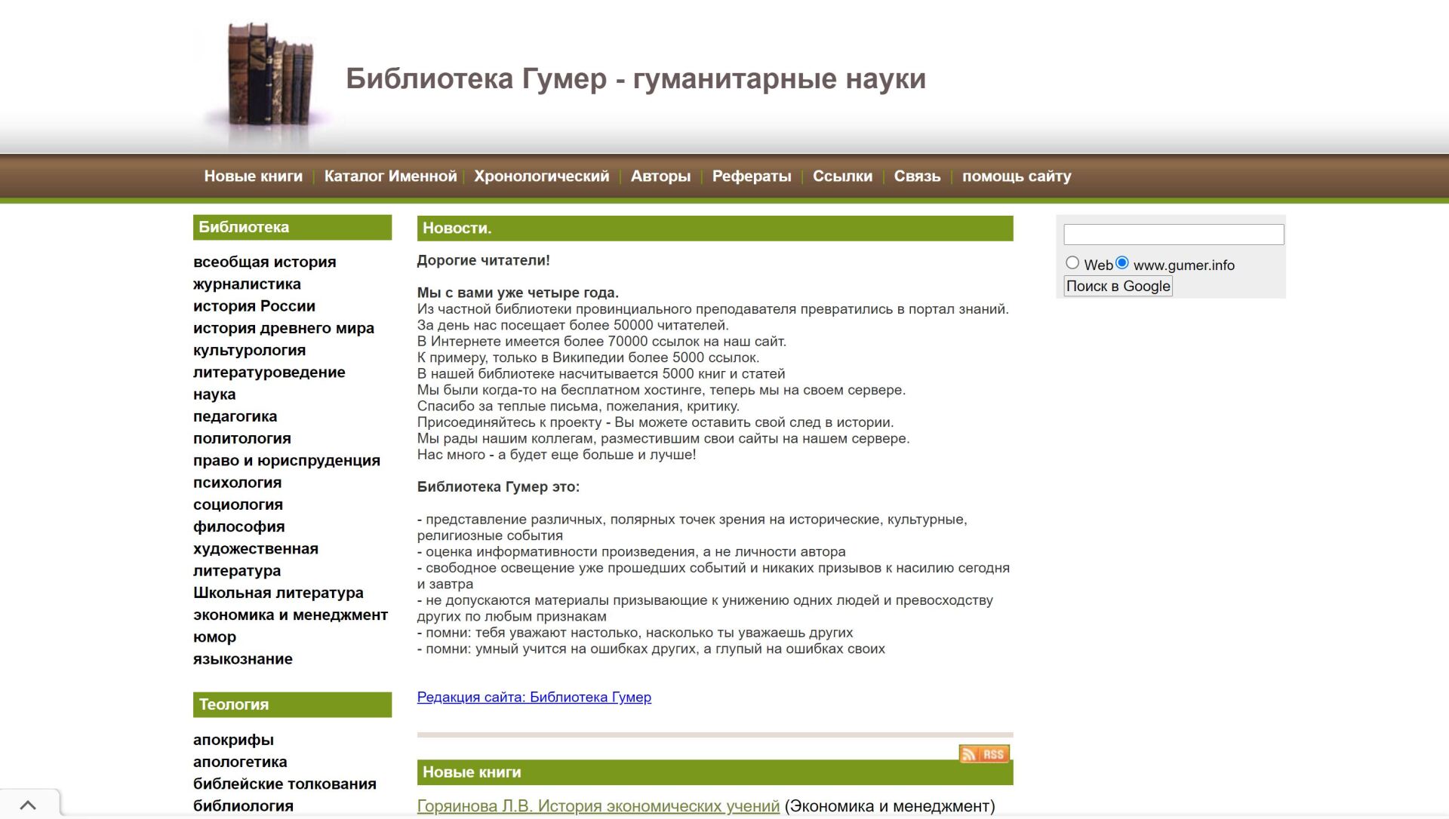Click the Google search text field
The width and height of the screenshot is (1449, 819).
[x=1174, y=235]
